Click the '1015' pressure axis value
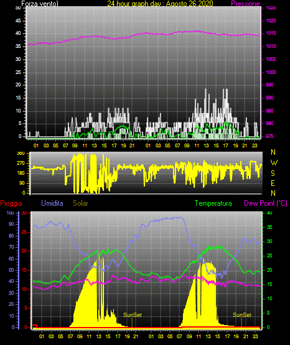 (x=271, y=33)
